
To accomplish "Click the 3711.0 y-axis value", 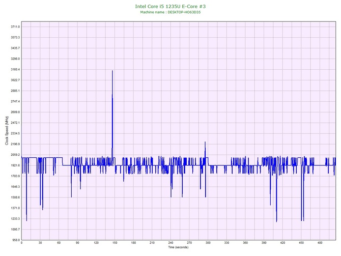I will [15, 27].
